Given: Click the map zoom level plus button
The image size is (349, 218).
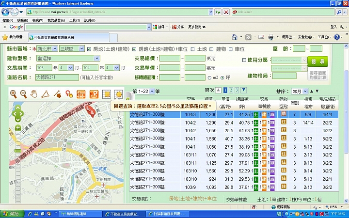Looking at the screenshot, I should pyautogui.click(x=18, y=128).
